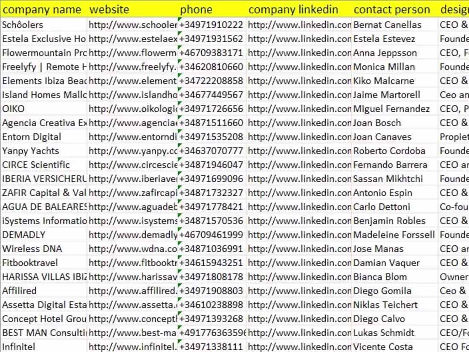Click phone number +34637070777
The height and width of the screenshot is (352, 469).
point(212,151)
